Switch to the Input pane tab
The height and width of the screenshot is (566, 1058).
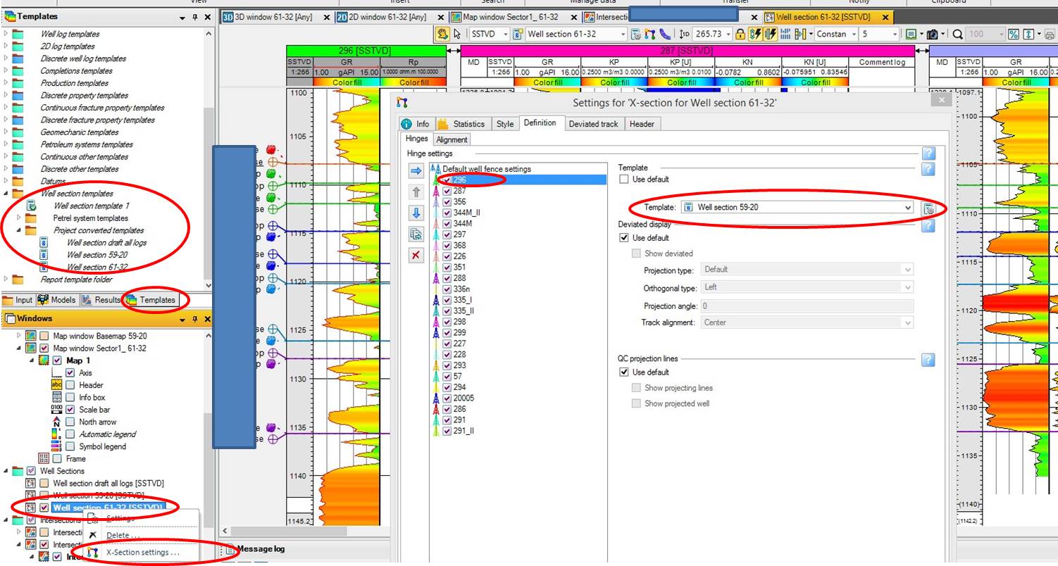pyautogui.click(x=18, y=300)
